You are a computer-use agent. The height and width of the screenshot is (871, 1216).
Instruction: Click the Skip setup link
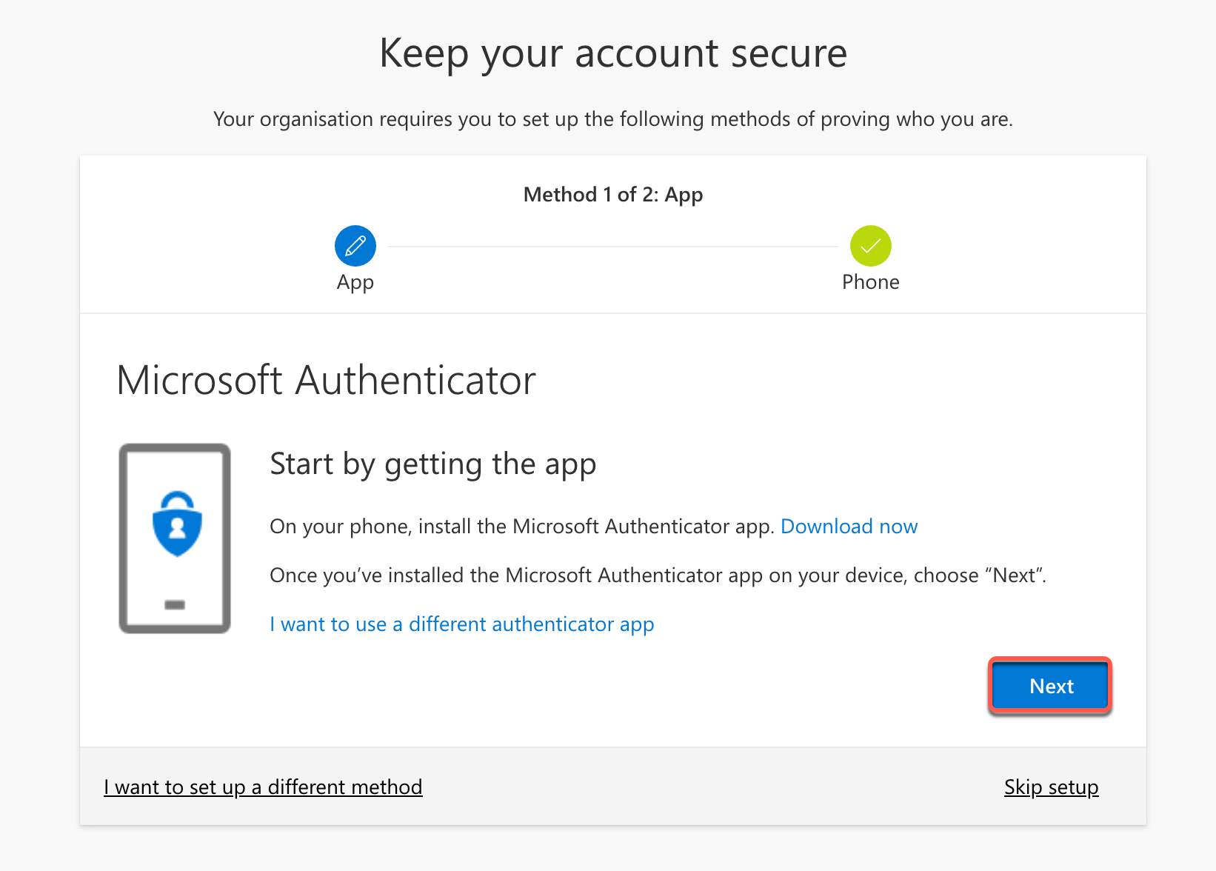(1051, 787)
